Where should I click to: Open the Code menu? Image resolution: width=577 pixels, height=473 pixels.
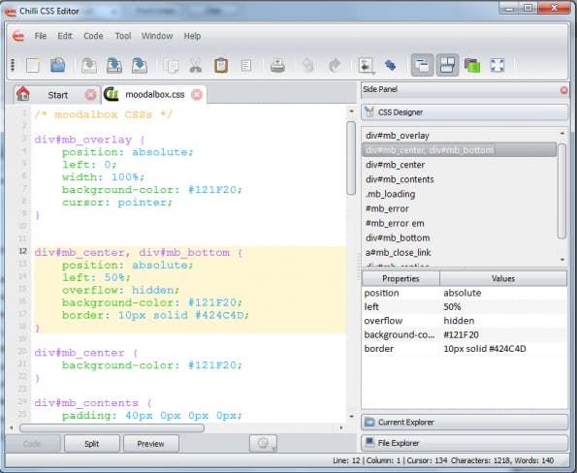coord(93,36)
